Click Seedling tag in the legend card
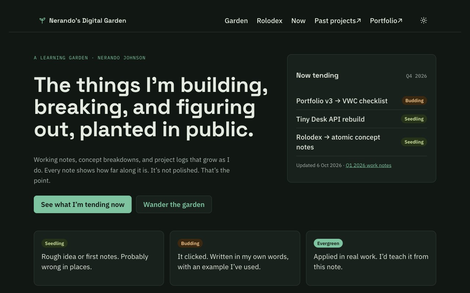Screen dimensions: 470x293 point(54,243)
